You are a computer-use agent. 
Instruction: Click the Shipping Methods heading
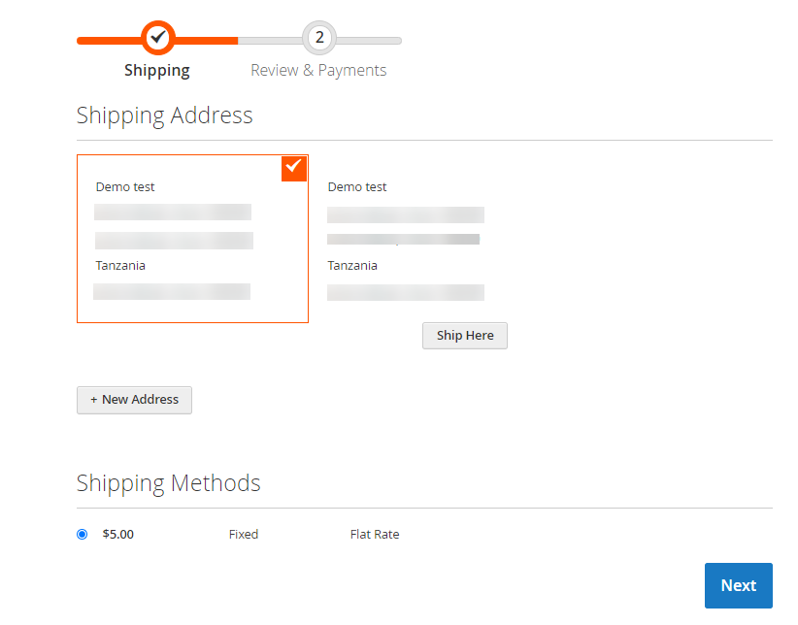point(169,483)
